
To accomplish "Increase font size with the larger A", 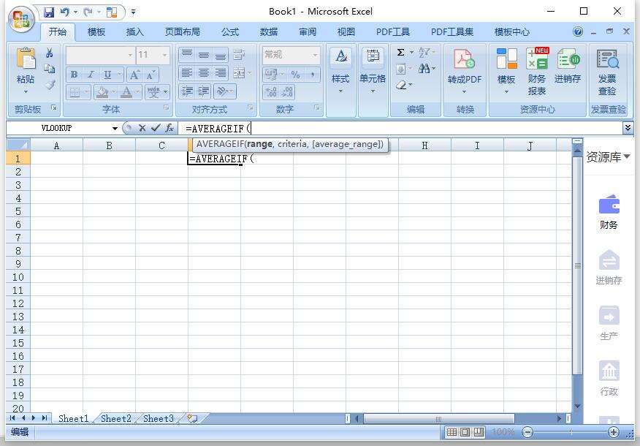I will point(134,75).
